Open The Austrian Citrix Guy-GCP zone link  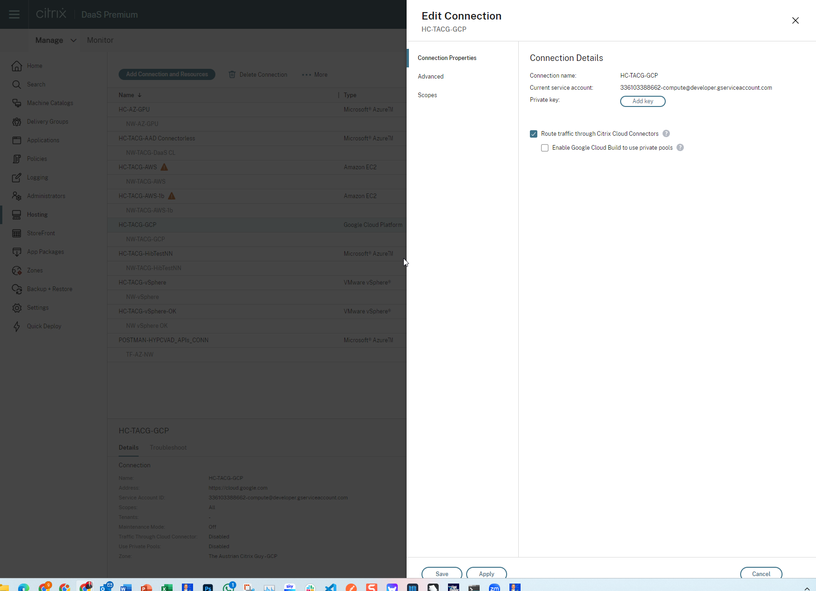click(243, 556)
